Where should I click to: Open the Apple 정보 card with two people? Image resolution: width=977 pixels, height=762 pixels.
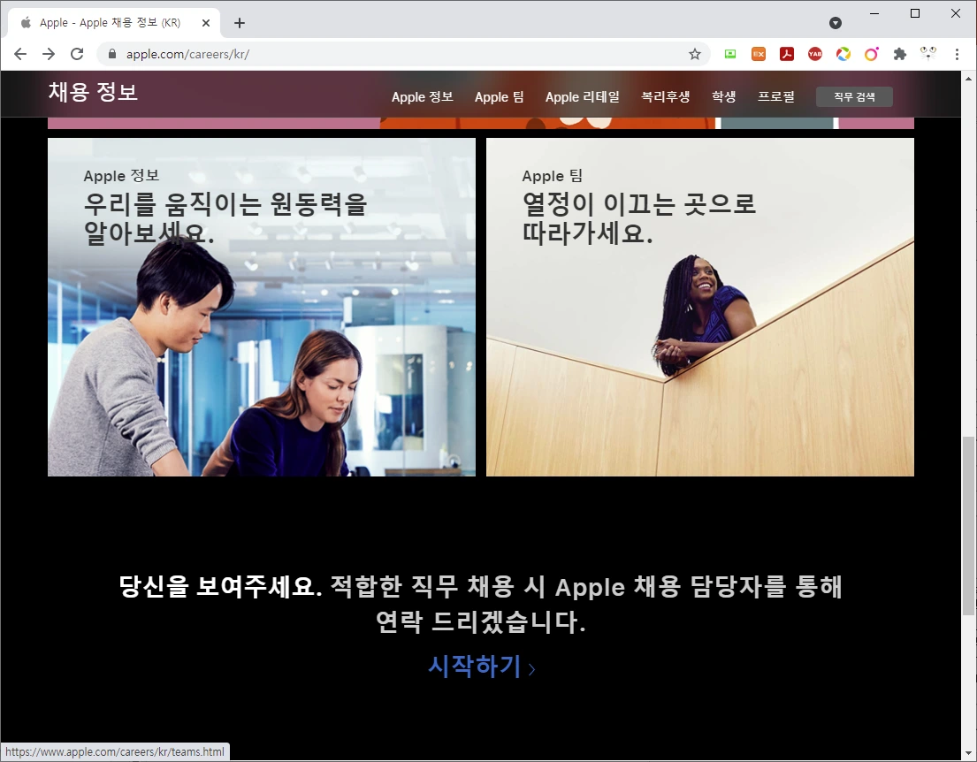click(x=262, y=307)
